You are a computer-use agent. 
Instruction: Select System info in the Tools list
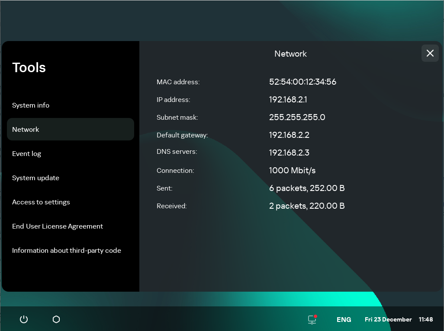pos(31,105)
